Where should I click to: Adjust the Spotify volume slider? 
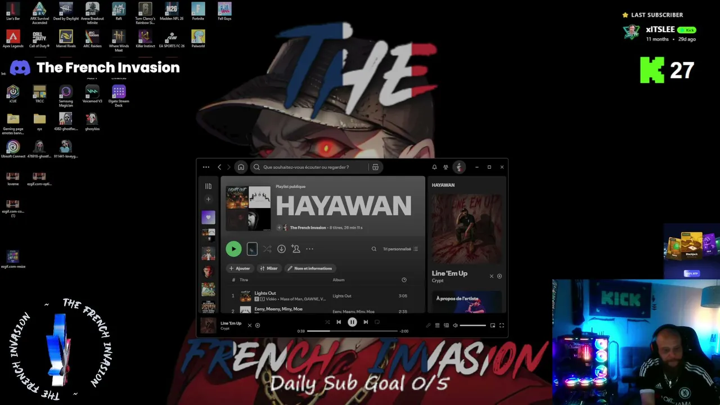tap(472, 325)
